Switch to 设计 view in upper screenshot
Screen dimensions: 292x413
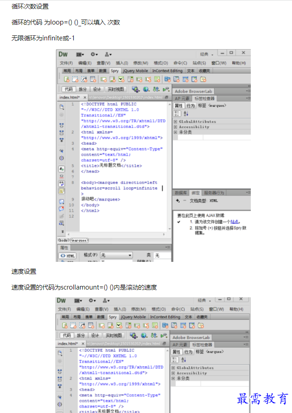click(x=97, y=89)
